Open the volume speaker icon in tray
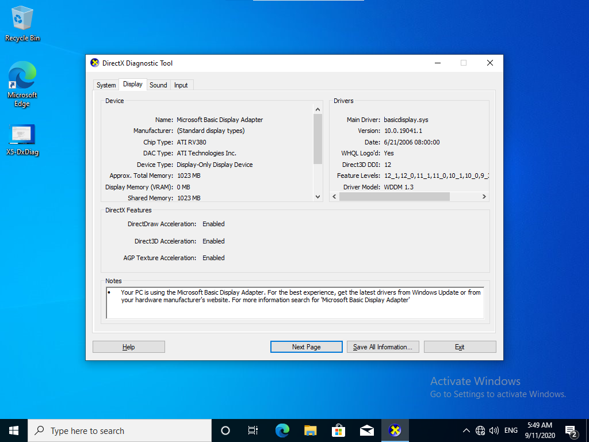Image resolution: width=589 pixels, height=442 pixels. [494, 430]
